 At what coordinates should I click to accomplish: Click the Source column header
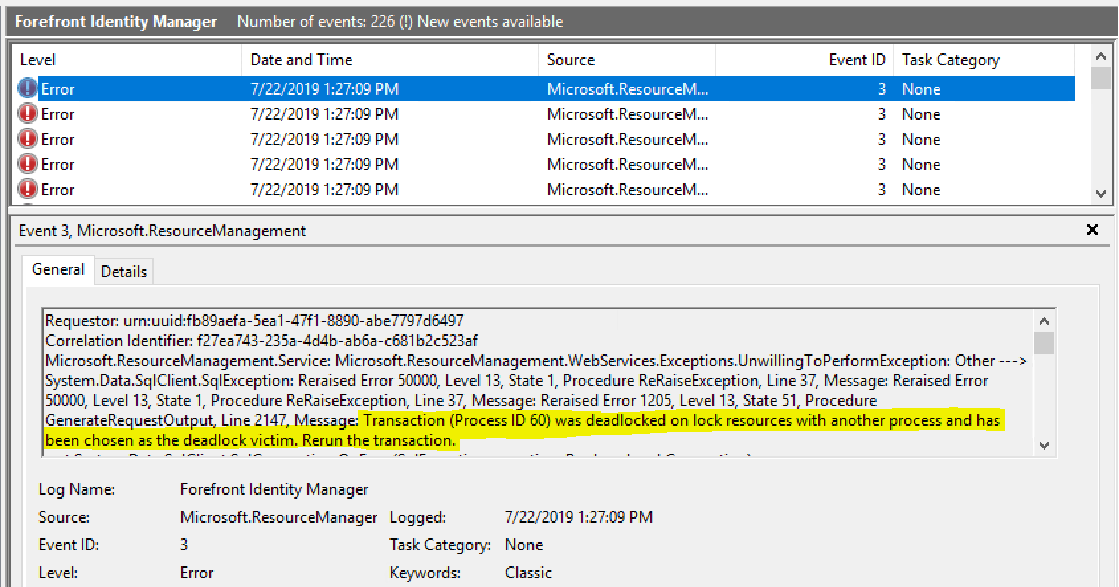571,60
